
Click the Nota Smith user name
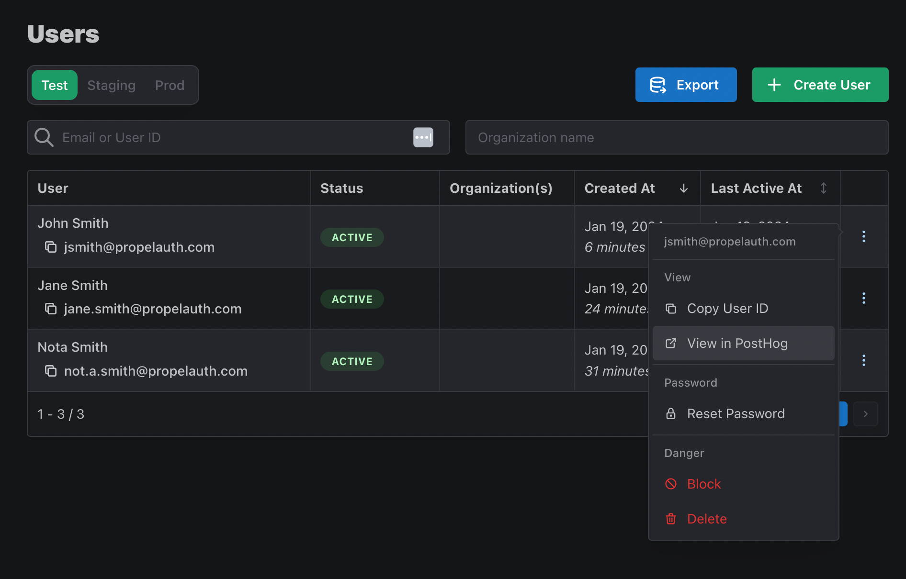(73, 347)
